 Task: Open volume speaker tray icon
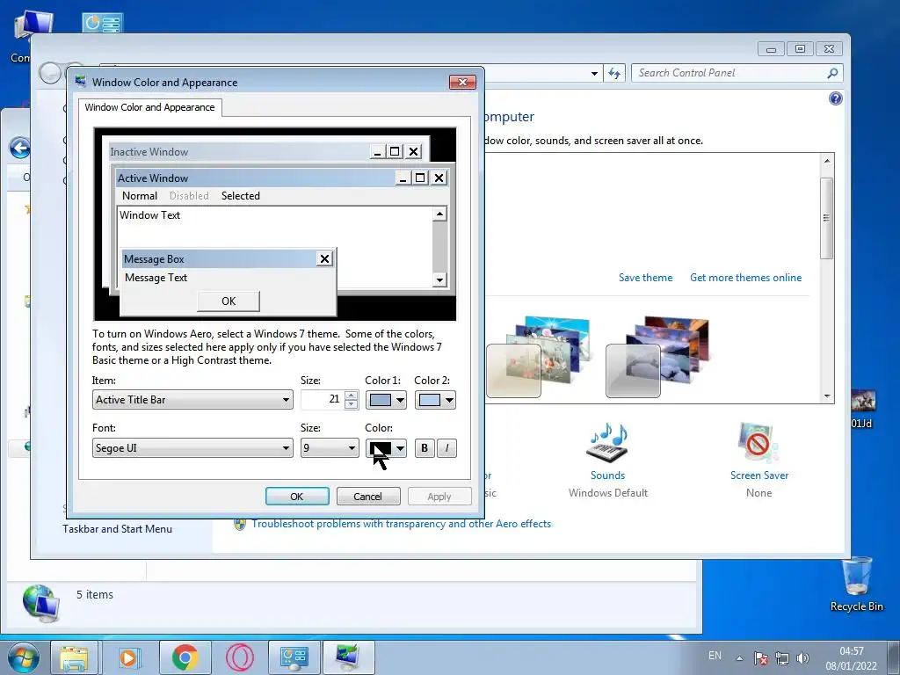pos(802,658)
